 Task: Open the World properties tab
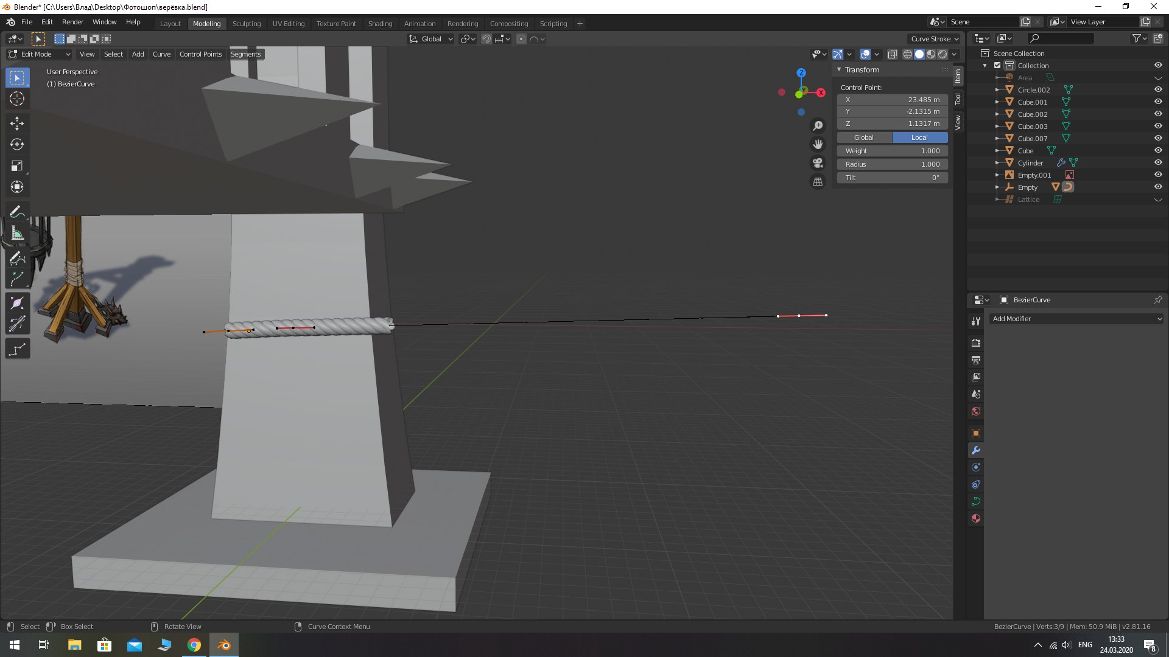pos(976,411)
